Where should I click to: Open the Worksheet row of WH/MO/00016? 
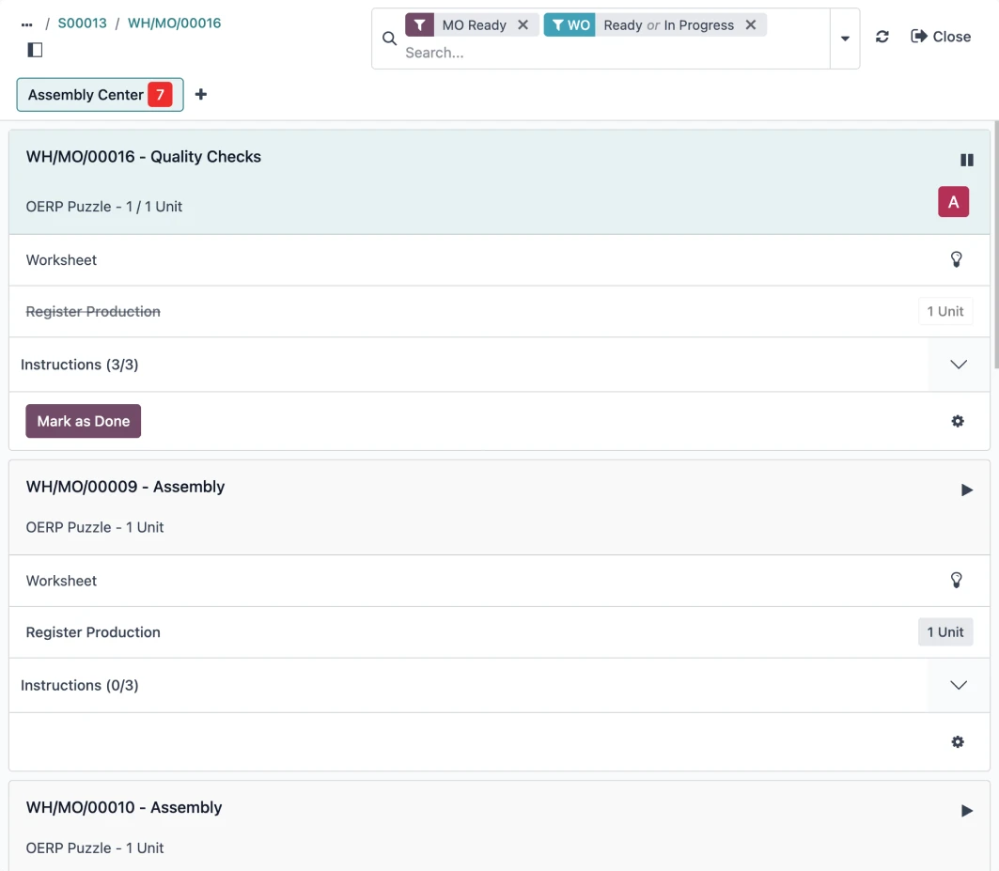click(499, 260)
